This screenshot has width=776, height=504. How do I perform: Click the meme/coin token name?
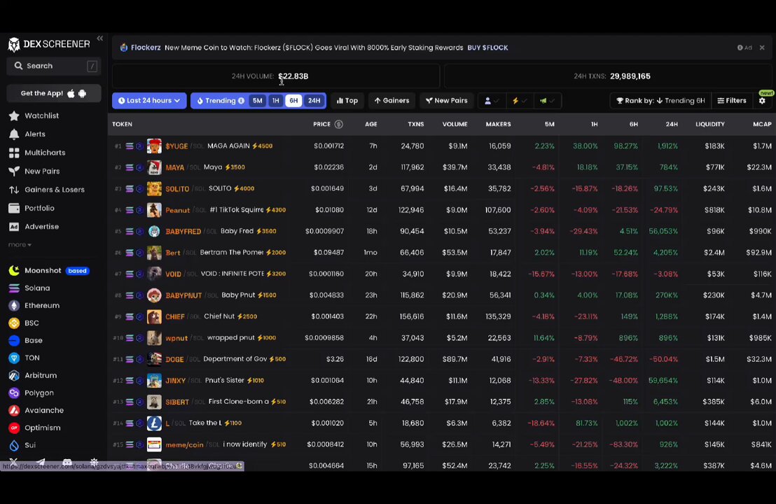pyautogui.click(x=184, y=444)
